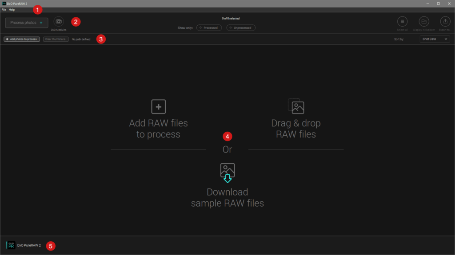Toggle the Processed filter
The width and height of the screenshot is (455, 255).
tap(209, 28)
